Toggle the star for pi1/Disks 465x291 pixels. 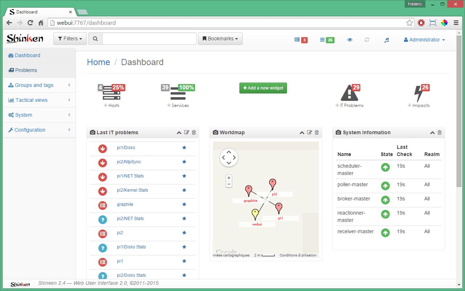click(x=184, y=147)
